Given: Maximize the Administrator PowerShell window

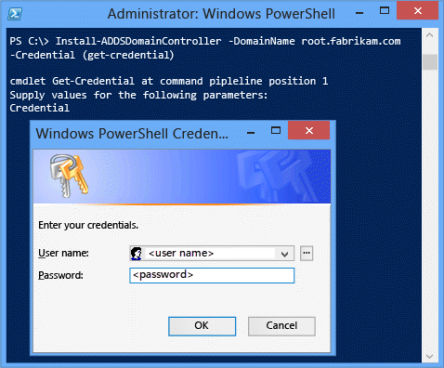Looking at the screenshot, I should point(385,10).
